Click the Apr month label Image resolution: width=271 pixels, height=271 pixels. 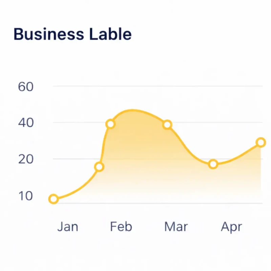(231, 227)
